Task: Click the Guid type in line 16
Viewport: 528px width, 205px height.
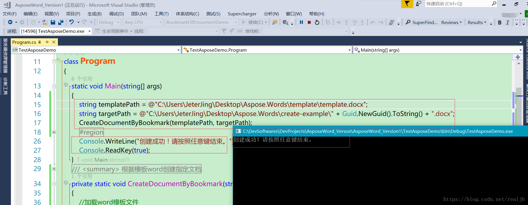Action: pyautogui.click(x=349, y=114)
